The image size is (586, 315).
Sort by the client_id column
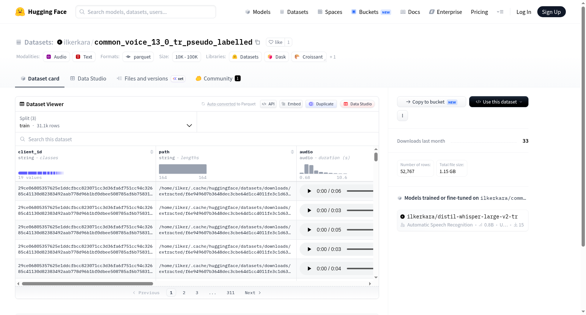[x=152, y=152]
